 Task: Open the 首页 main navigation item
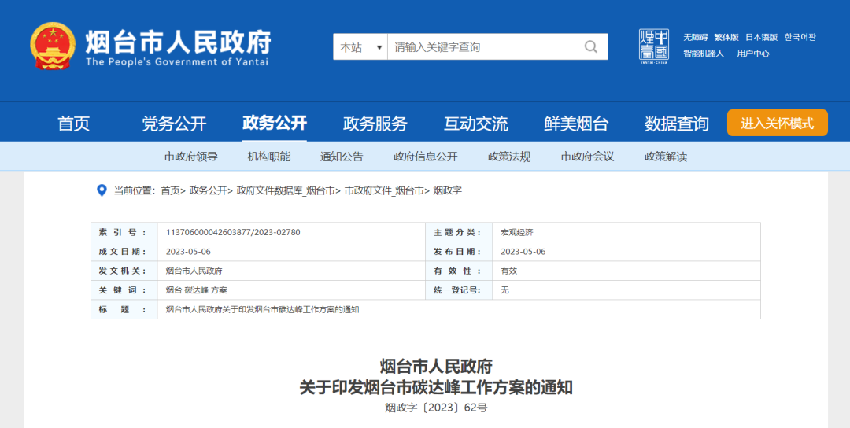coord(74,124)
